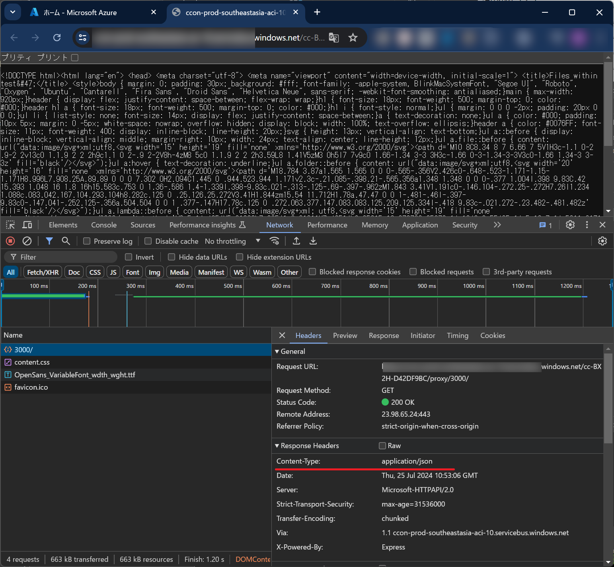The image size is (614, 567).
Task: Click the record network log button
Action: [x=10, y=241]
